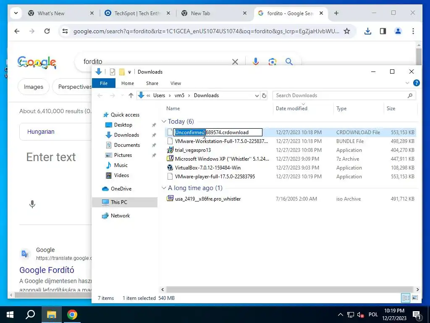Open a new Chrome tab
This screenshot has width=430, height=323.
(x=336, y=13)
